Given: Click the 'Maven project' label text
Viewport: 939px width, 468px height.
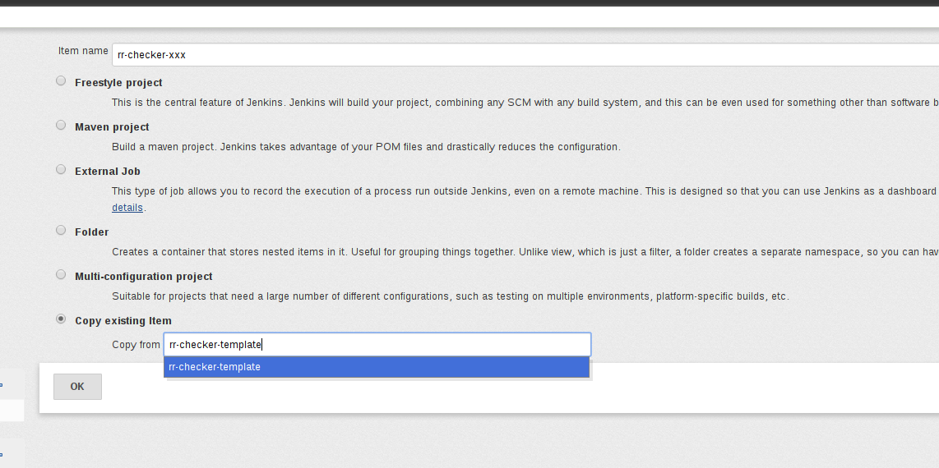Looking at the screenshot, I should click(112, 127).
